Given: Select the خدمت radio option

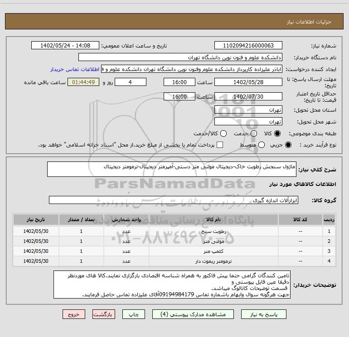Looking at the screenshot, I should 253,133.
